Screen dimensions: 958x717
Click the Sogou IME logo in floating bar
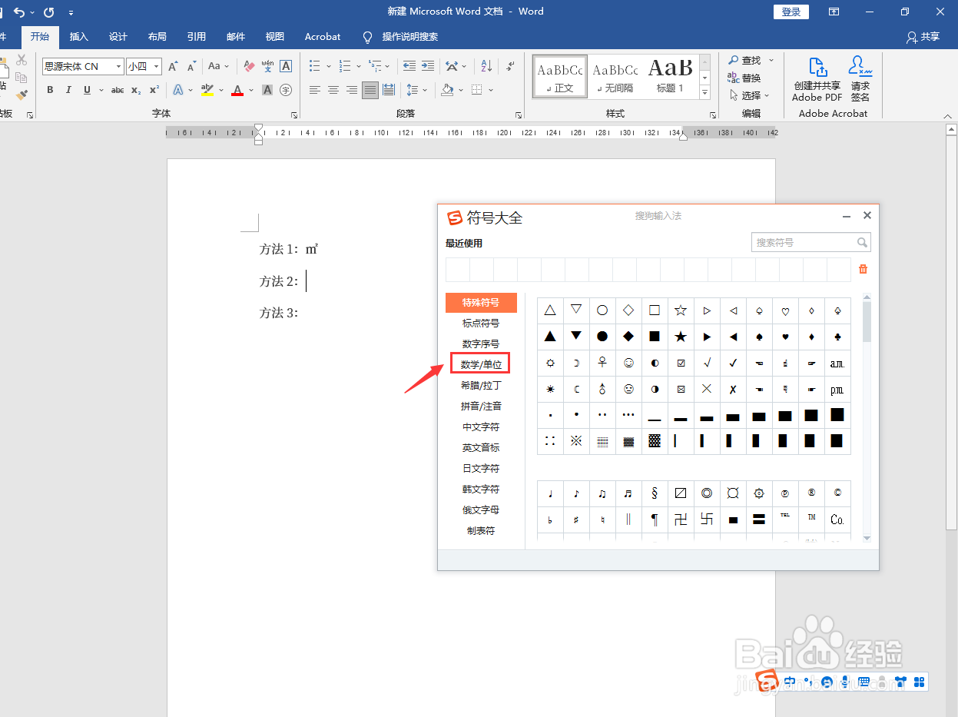767,681
